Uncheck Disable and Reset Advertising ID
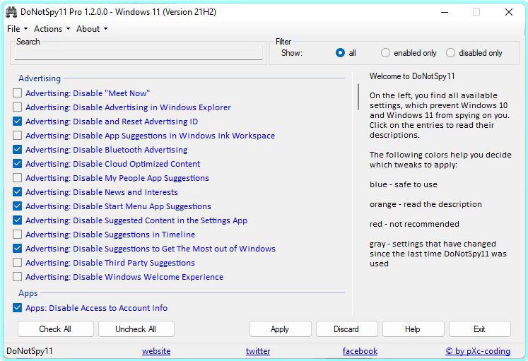528x361 pixels. tap(17, 121)
